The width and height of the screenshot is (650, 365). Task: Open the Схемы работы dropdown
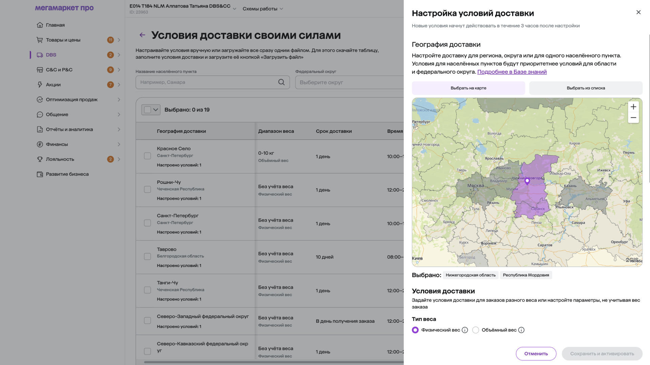[263, 9]
